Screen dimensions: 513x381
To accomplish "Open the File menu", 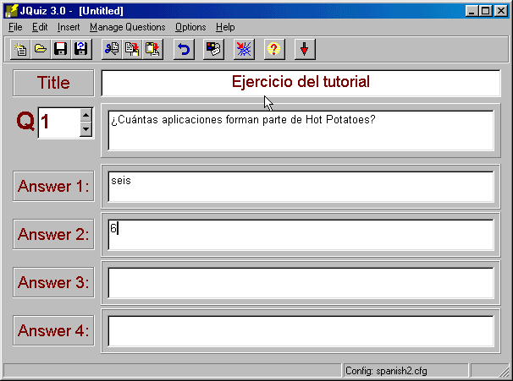I will point(15,27).
